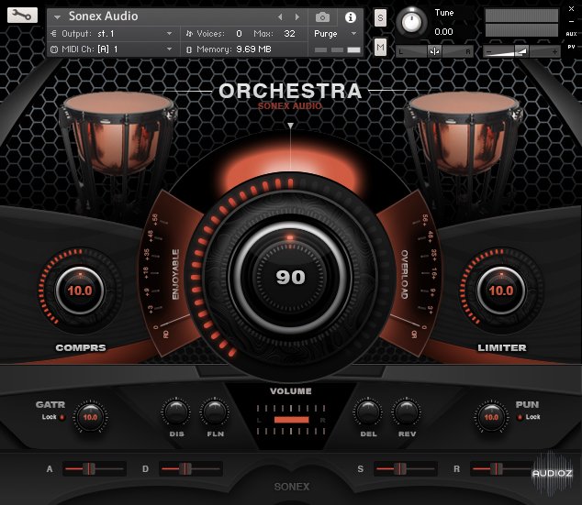Click the S sustain slider
Viewport: 582px width, 505px height.
tap(406, 468)
